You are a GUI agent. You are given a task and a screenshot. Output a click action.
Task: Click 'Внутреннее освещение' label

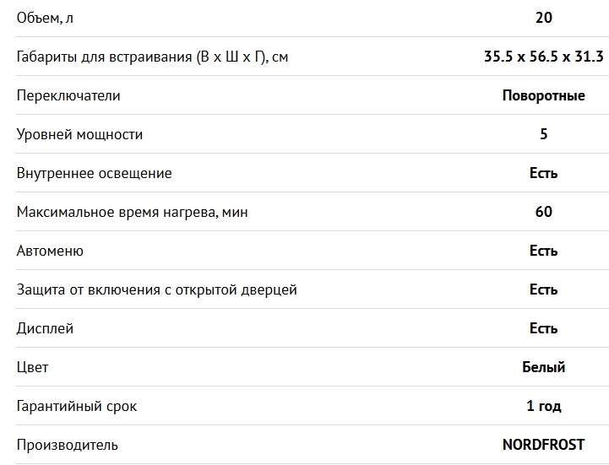pyautogui.click(x=94, y=173)
